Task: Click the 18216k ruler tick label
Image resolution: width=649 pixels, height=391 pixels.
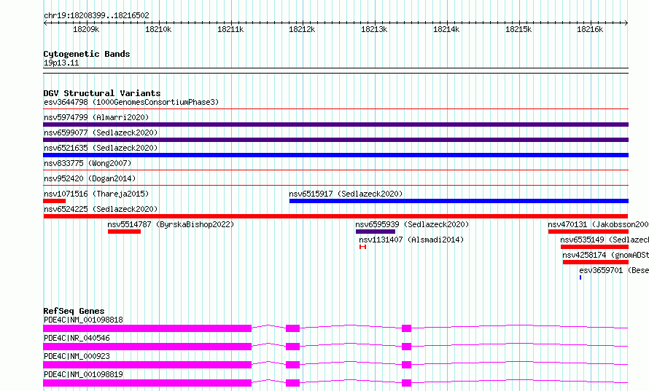Action: 590,29
